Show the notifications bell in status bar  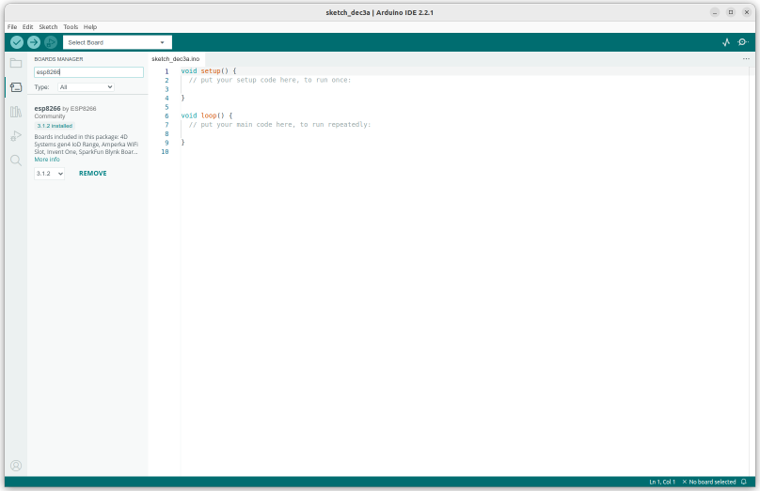pos(744,482)
